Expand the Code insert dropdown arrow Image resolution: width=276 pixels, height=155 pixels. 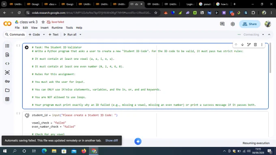pos(44,34)
